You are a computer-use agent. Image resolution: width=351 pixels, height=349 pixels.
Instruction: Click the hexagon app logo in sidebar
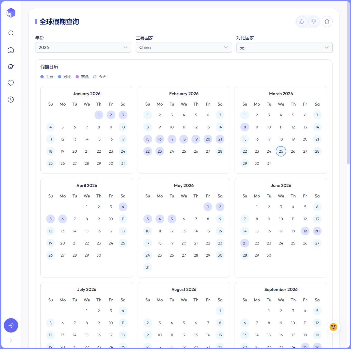[x=11, y=13]
